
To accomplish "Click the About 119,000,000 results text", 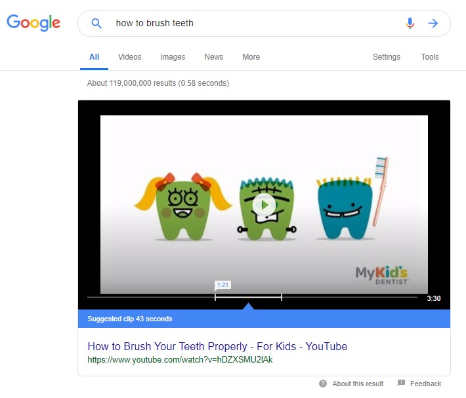I will click(158, 83).
